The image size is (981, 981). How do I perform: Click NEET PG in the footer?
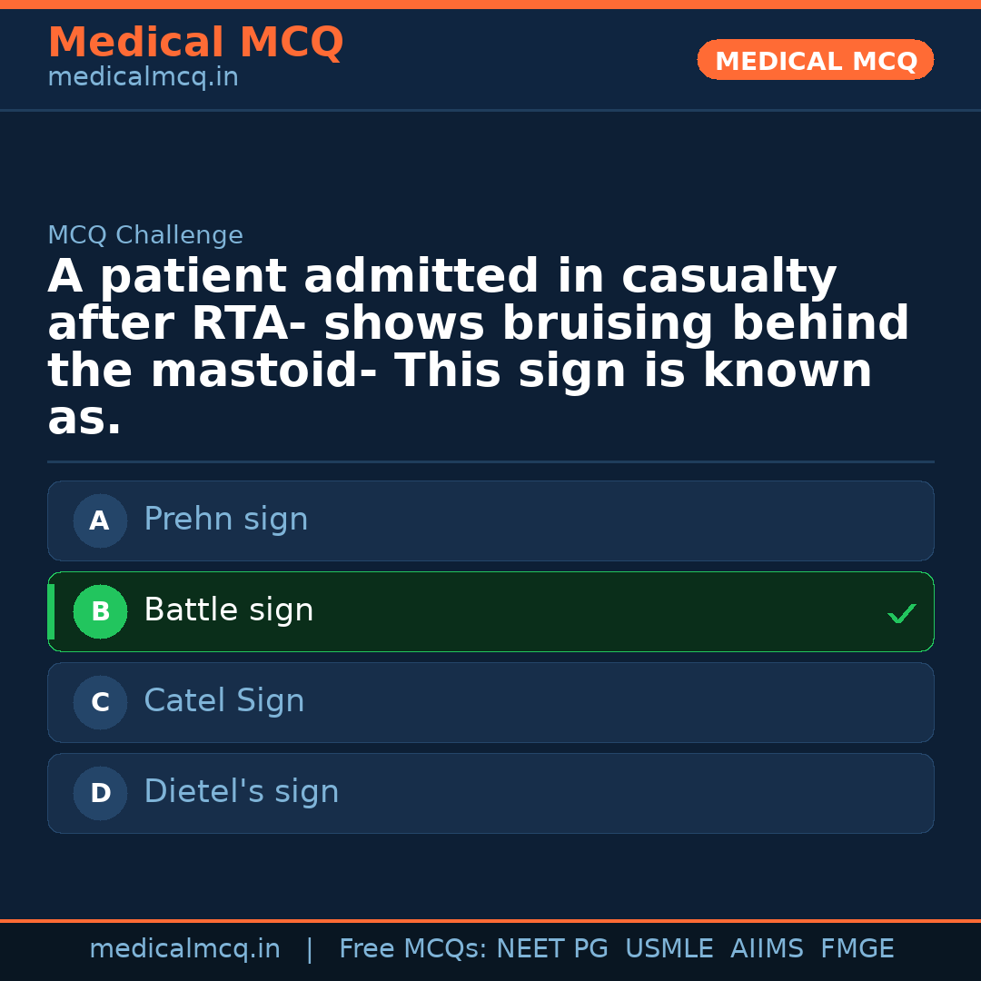click(x=551, y=947)
